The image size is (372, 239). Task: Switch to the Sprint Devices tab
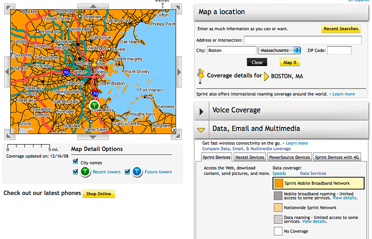tap(216, 157)
